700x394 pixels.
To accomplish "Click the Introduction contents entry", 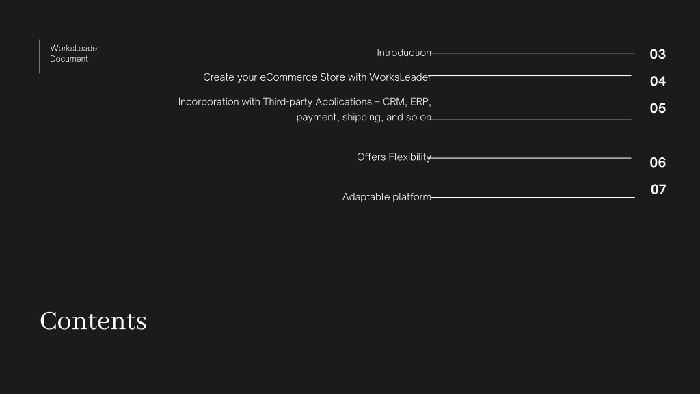I will coord(404,53).
